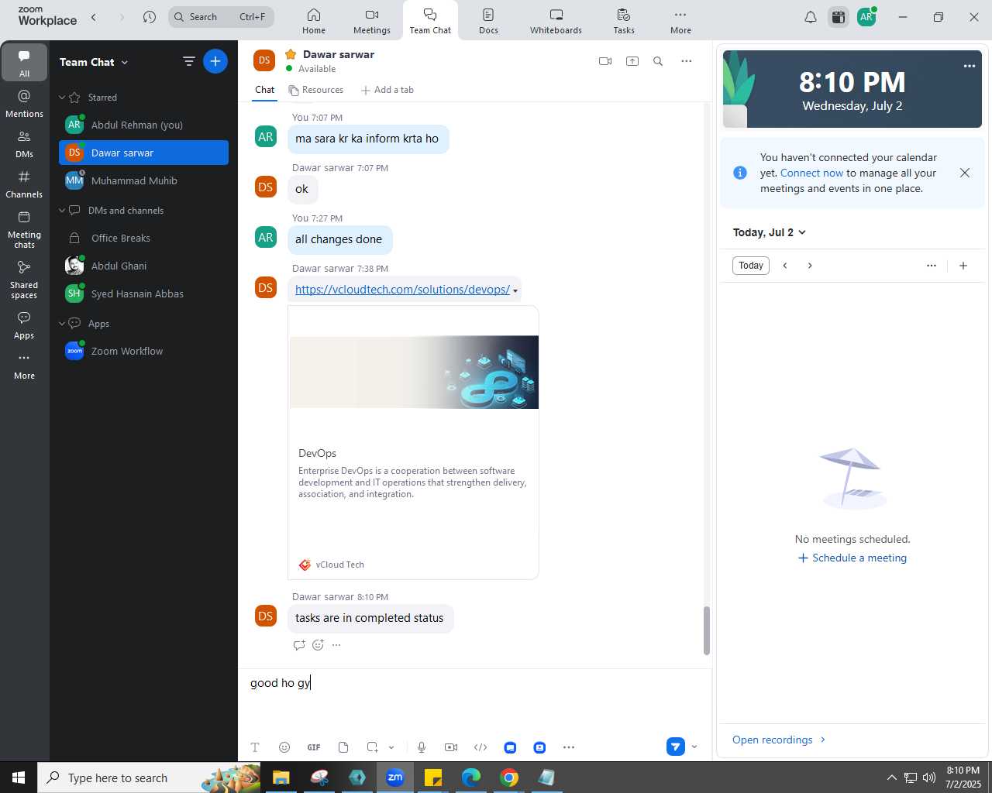This screenshot has height=793, width=992.
Task: Go to next day in calendar
Action: (x=810, y=266)
